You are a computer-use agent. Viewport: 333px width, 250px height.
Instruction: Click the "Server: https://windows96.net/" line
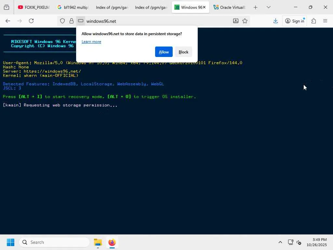pos(42,71)
